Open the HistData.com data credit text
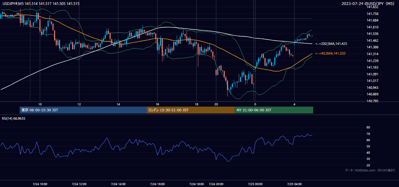Screen dimensions: 399x187 [x=370, y=170]
